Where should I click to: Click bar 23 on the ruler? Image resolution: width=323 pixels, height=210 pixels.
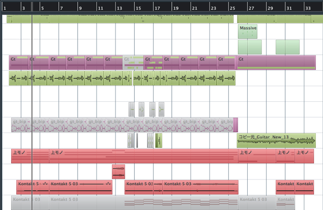(x=214, y=8)
